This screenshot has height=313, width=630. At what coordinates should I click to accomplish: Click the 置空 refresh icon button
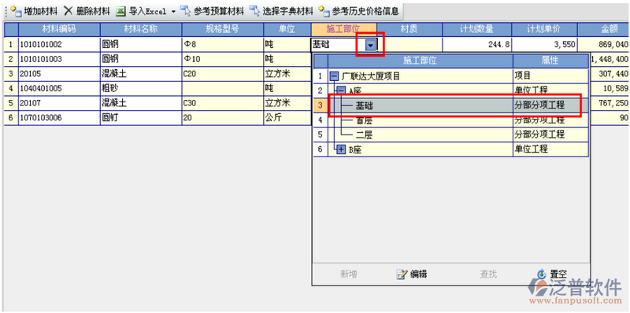[542, 274]
